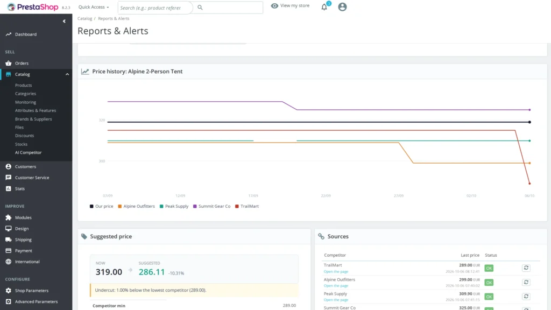Click Peak Supply OK status badge
Image resolution: width=551 pixels, height=310 pixels.
point(489,297)
